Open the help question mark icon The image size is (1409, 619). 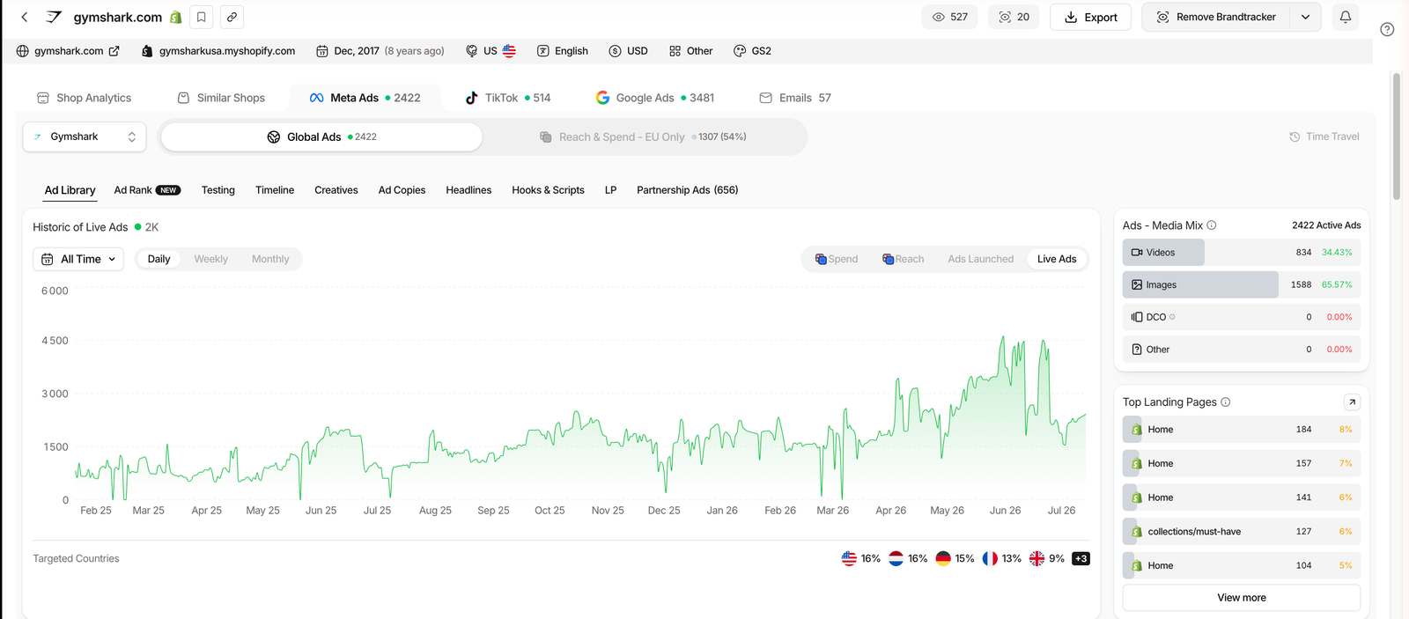tap(1387, 29)
